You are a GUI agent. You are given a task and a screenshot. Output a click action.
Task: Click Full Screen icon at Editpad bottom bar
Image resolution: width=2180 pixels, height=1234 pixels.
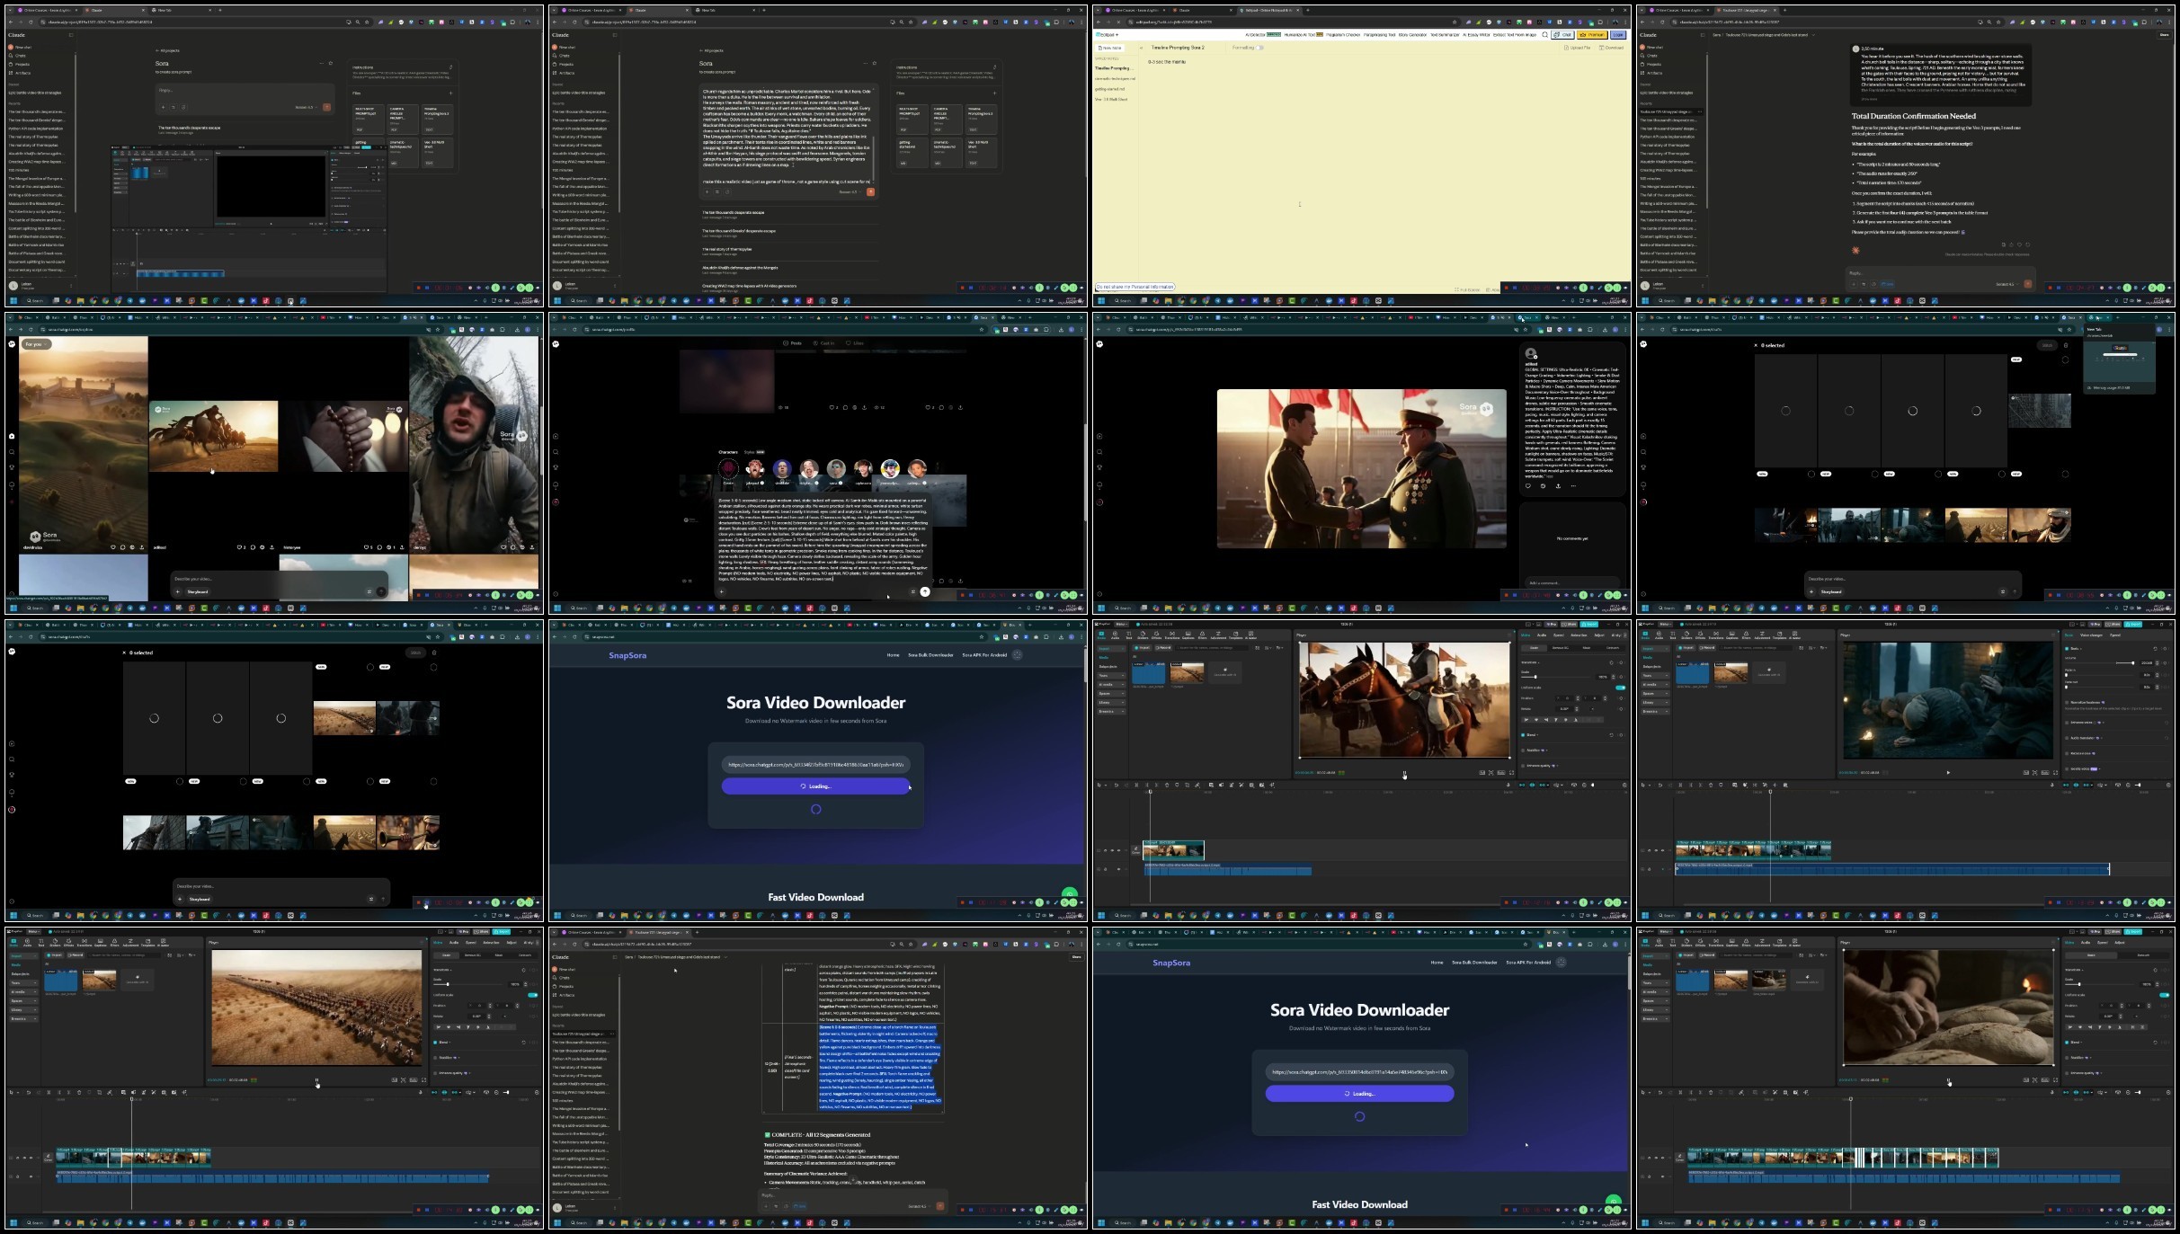pyautogui.click(x=1456, y=290)
